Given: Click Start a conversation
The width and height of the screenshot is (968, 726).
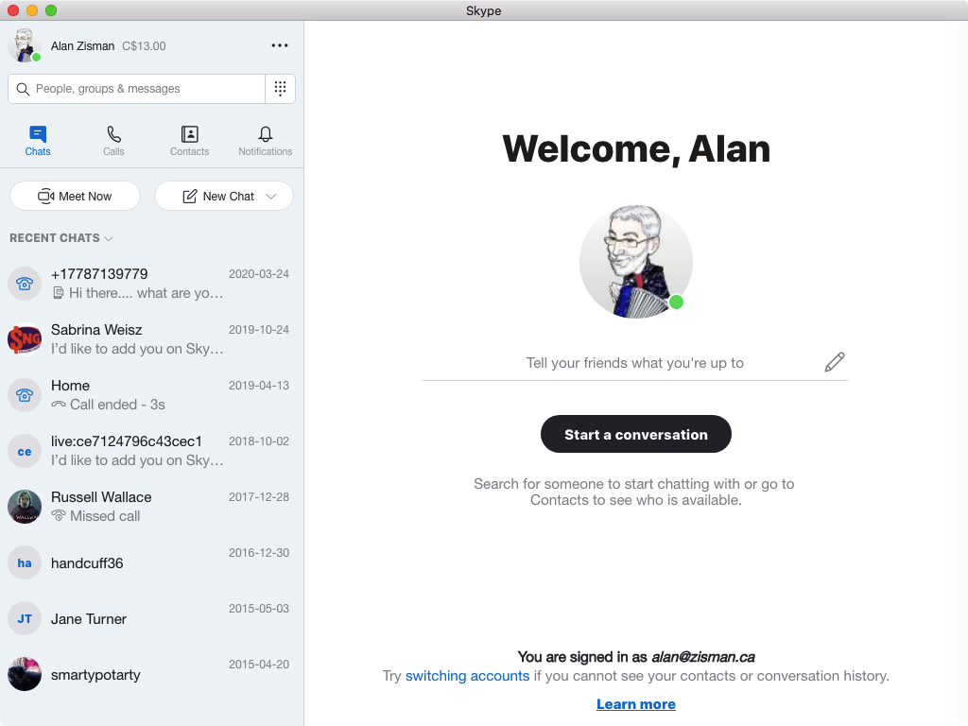Looking at the screenshot, I should [x=635, y=434].
